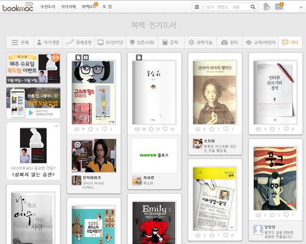This screenshot has height=244, width=306.
Task: Open the hamburger list menu beside search
Action: [x=197, y=7]
